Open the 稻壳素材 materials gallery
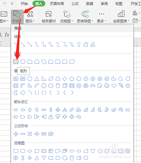Image resolution: width=141 pixels, height=163 pixels. (49, 17)
